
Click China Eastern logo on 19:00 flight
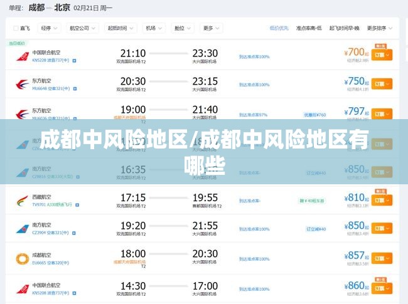tap(22, 114)
